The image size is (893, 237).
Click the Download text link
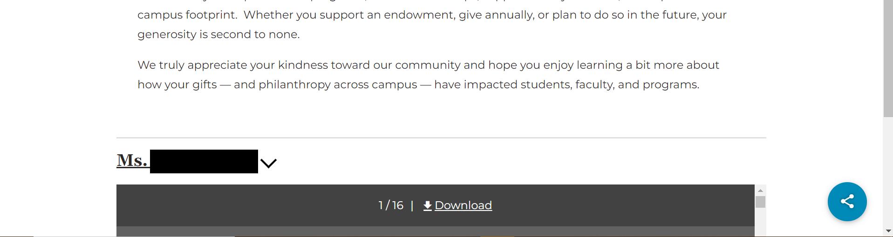[x=463, y=205]
